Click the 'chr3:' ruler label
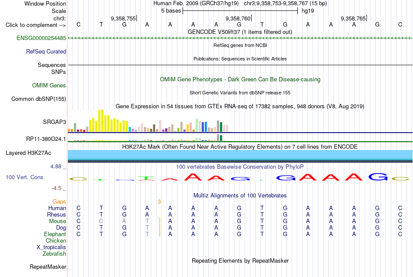The width and height of the screenshot is (413, 277). [x=60, y=18]
